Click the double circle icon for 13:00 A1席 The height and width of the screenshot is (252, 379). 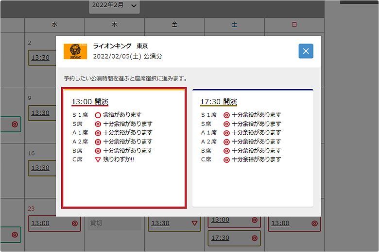pos(98,133)
